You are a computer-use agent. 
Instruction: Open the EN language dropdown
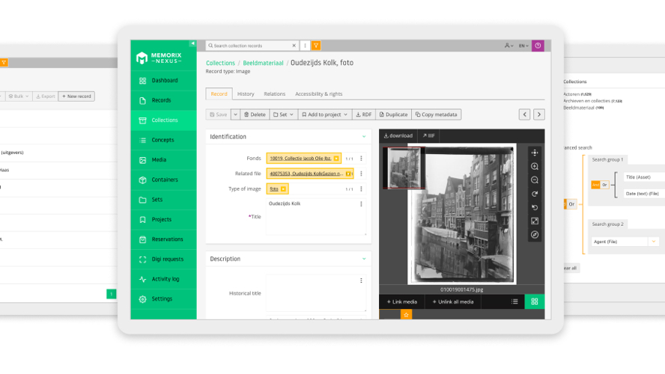coord(523,46)
